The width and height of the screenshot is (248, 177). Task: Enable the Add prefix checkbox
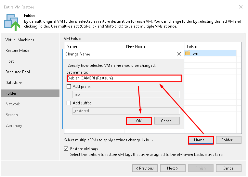click(69, 87)
